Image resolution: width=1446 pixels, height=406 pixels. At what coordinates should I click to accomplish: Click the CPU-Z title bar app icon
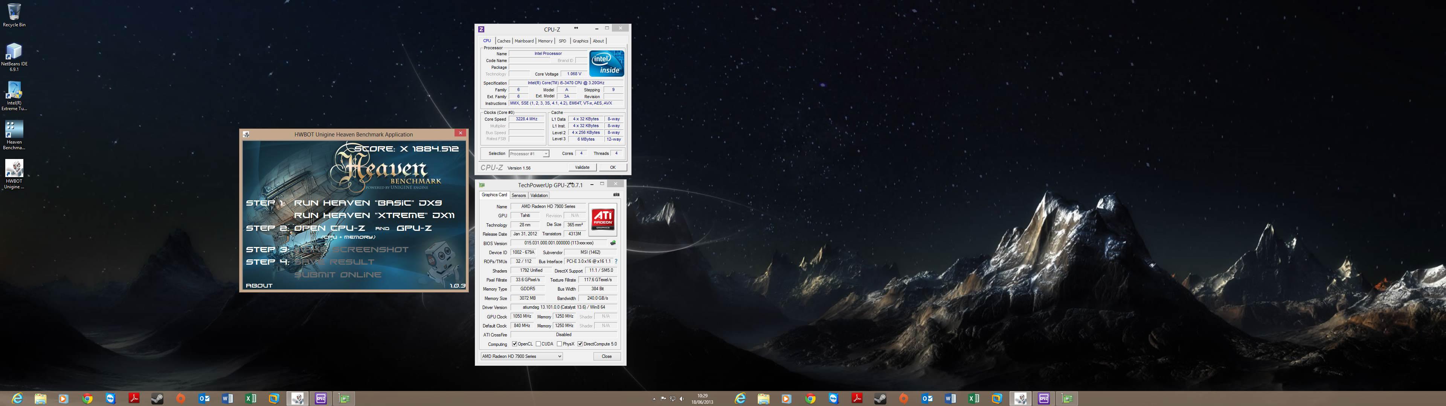click(481, 29)
